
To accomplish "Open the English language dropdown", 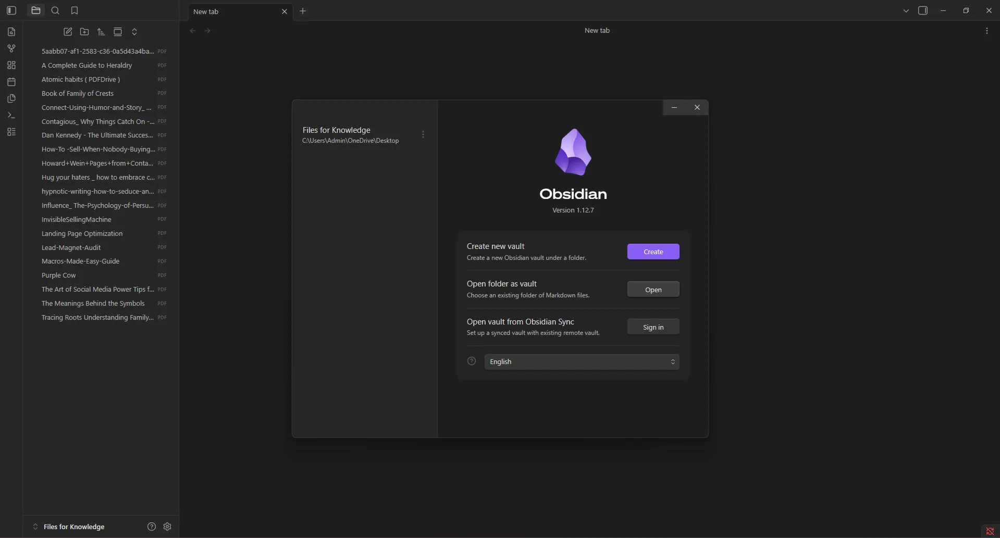I will 582,361.
